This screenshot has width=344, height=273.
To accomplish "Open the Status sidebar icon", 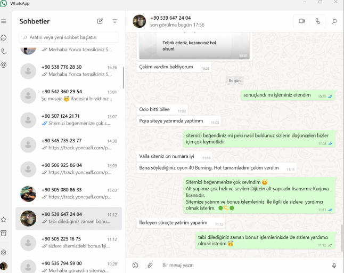I will pos(4,65).
